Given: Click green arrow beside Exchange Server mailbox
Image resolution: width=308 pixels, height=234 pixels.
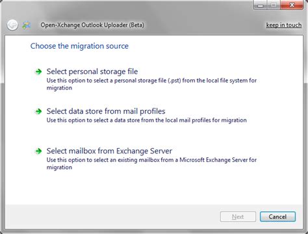Looking at the screenshot, I should [x=38, y=151].
